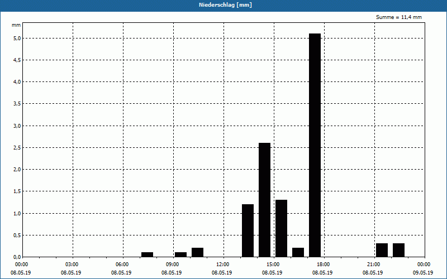The image size is (447, 279).
Task: Select the 1,0 y-axis tick label
Action: pyautogui.click(x=17, y=213)
